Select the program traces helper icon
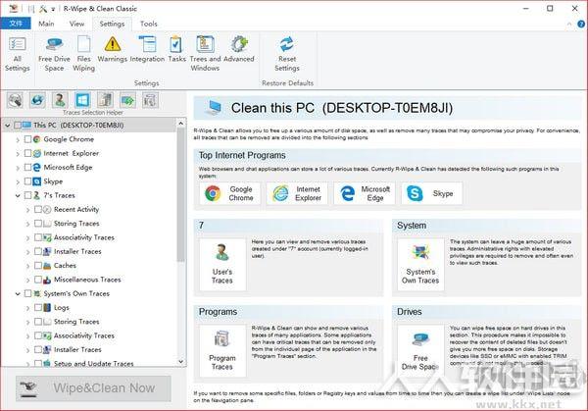This screenshot has height=411, width=588. click(x=150, y=100)
